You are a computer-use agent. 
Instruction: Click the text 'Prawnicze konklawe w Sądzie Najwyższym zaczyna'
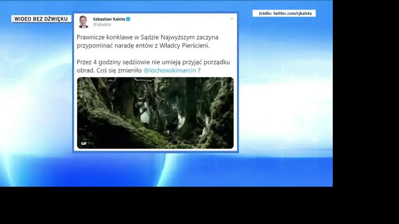148,37
